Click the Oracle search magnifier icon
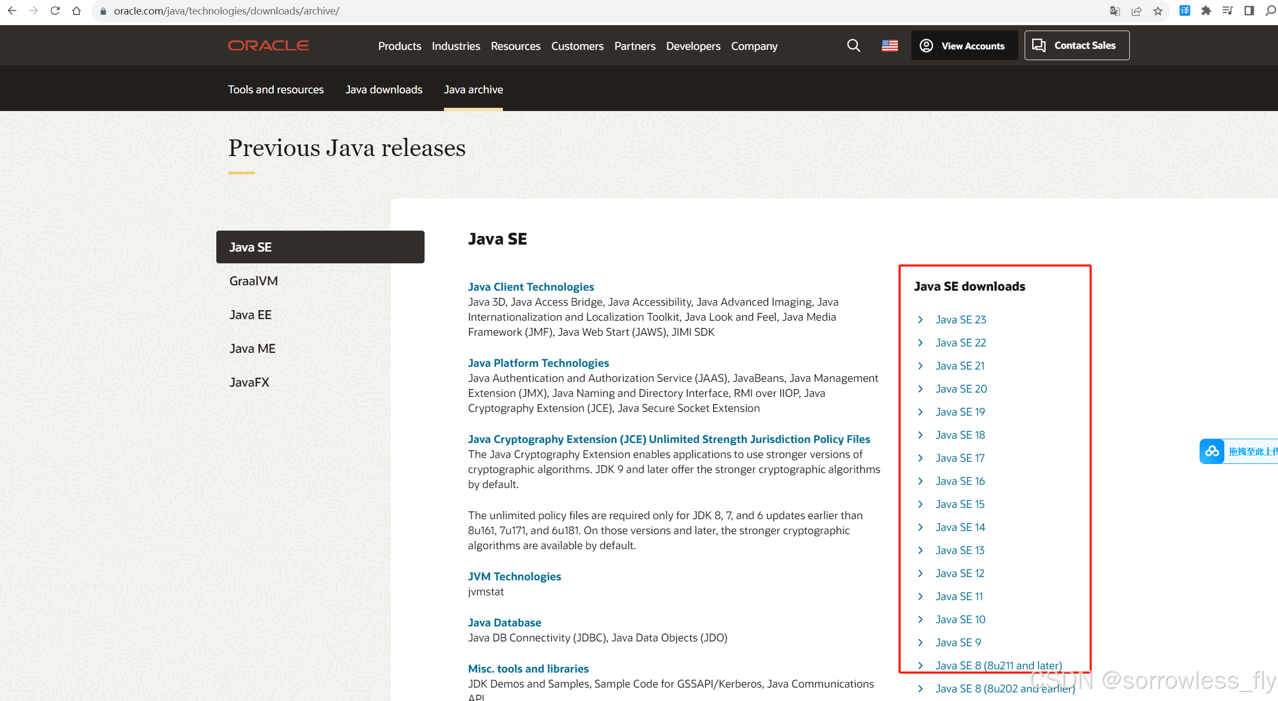This screenshot has width=1278, height=701. [853, 46]
